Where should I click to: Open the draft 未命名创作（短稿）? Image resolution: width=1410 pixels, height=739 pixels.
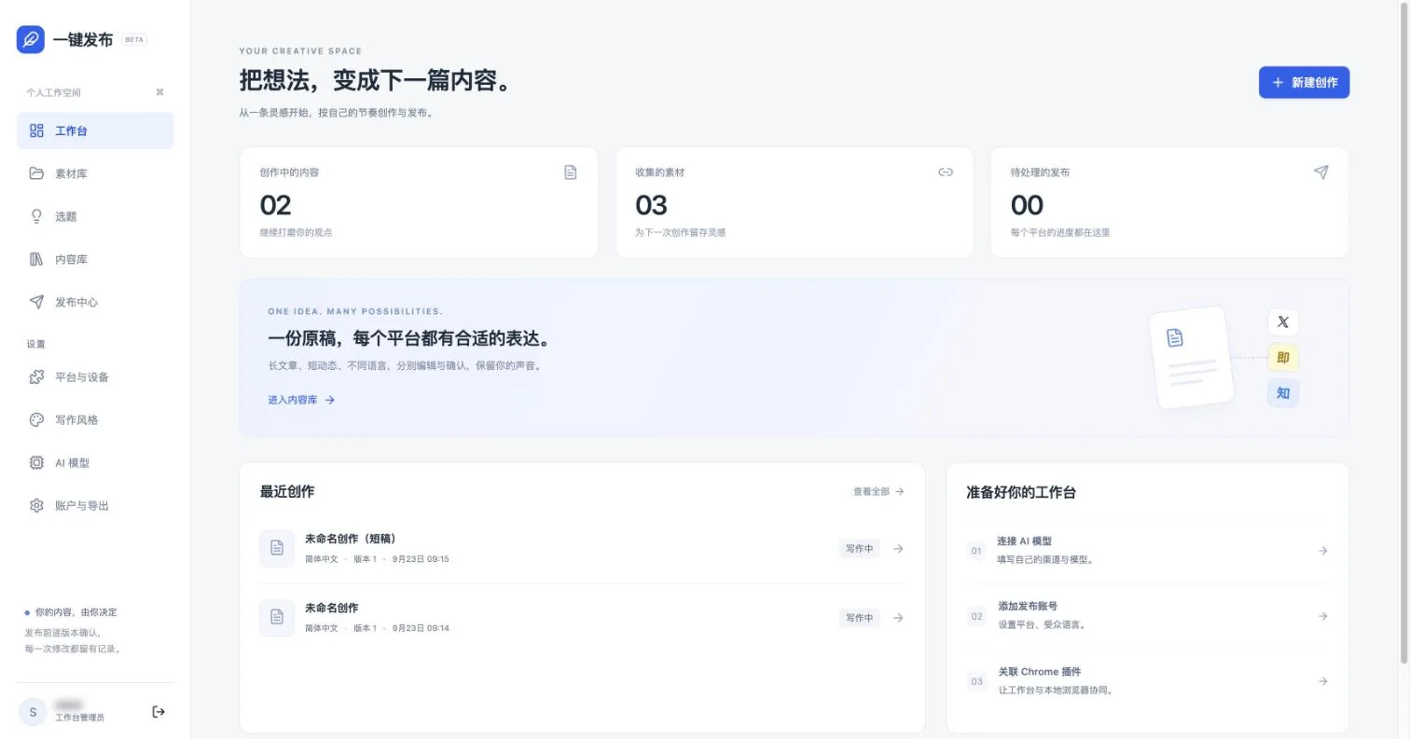[582, 549]
